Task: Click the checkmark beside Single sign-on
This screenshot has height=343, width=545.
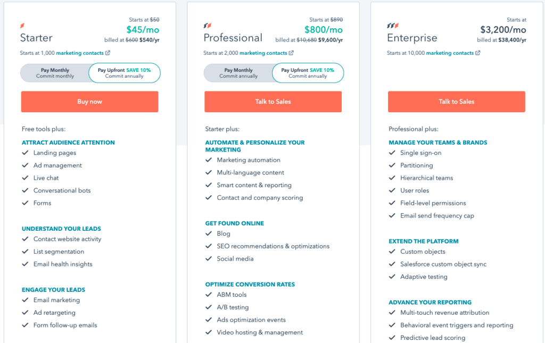Action: pyautogui.click(x=392, y=153)
